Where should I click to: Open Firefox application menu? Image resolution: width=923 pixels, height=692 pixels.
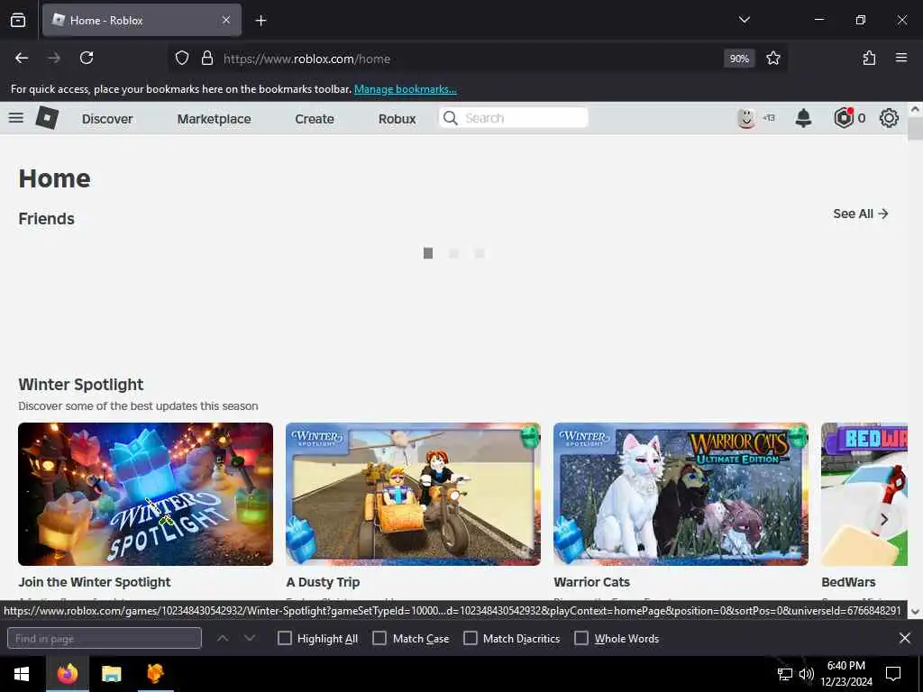pyautogui.click(x=901, y=58)
